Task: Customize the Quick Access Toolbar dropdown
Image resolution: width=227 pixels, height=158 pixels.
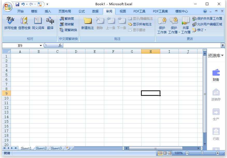Action: click(47, 4)
